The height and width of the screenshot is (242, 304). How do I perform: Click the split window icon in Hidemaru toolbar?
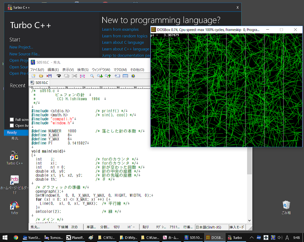(x=125, y=76)
